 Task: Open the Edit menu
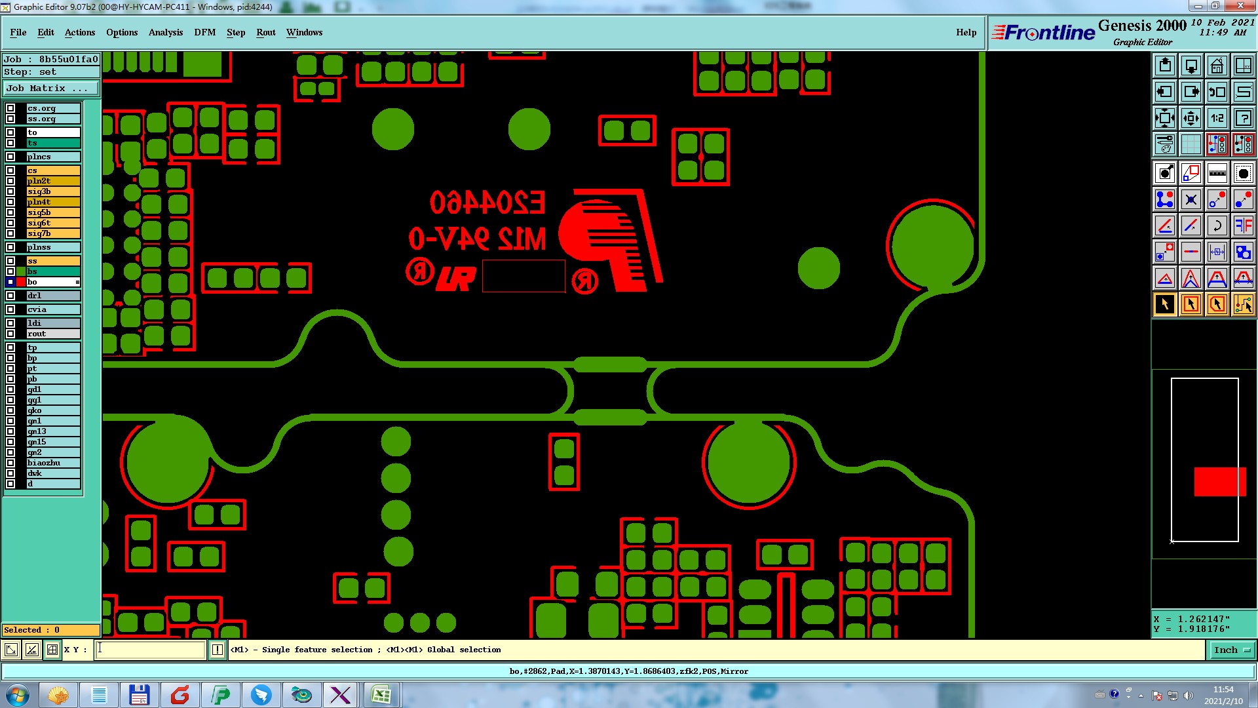[46, 32]
